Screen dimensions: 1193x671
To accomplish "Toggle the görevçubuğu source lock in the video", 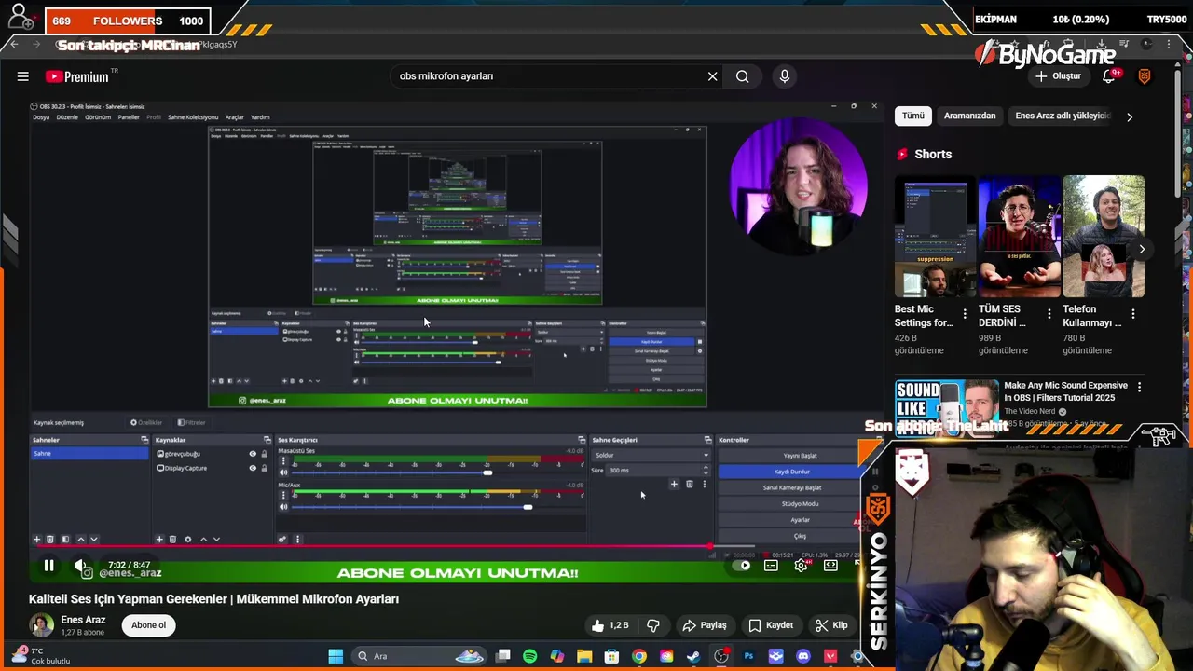I will 264,454.
